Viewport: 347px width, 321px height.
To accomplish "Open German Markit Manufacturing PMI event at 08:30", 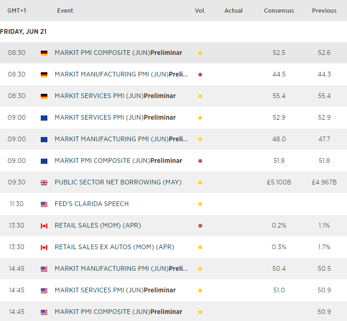I will [121, 74].
